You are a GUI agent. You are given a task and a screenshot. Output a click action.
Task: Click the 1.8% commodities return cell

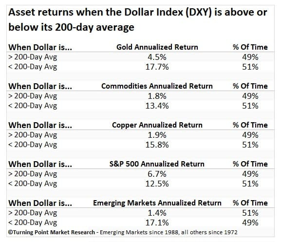(x=157, y=96)
